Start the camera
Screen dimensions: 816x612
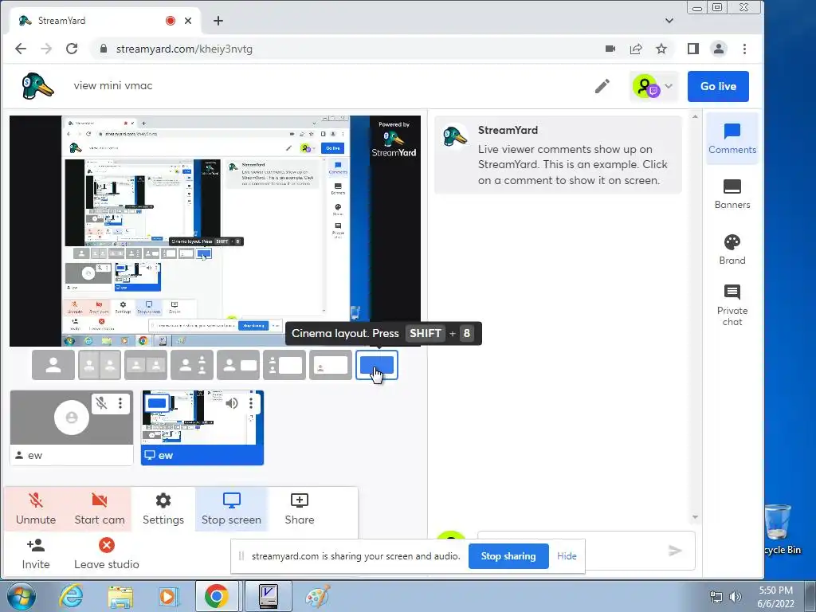click(x=100, y=509)
